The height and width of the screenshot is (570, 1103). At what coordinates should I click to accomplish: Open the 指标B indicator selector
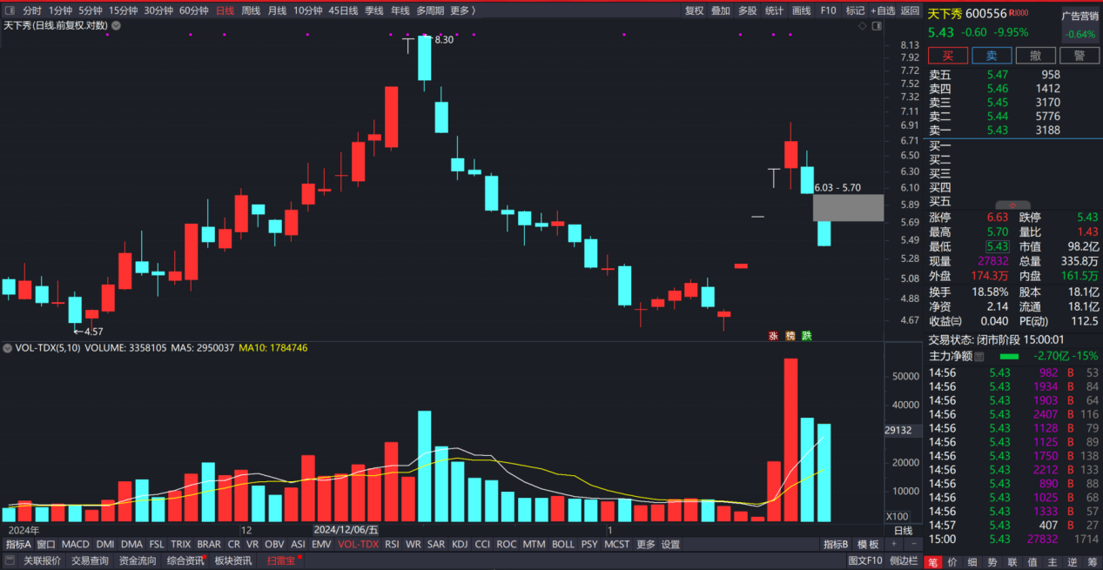tap(836, 544)
